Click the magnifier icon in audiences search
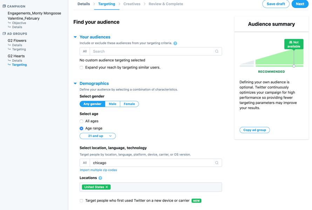Screen dimensions: 312x210 tap(217, 51)
